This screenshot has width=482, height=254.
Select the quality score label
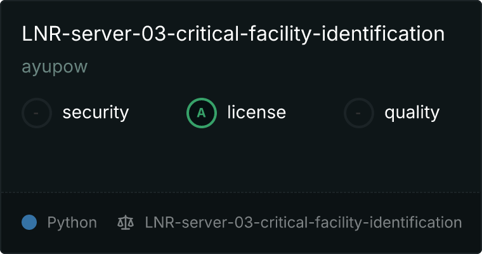[x=412, y=112]
